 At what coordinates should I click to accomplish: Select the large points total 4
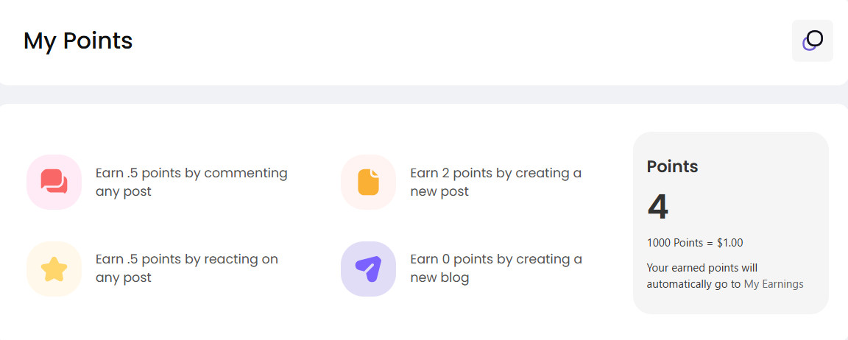(x=657, y=207)
